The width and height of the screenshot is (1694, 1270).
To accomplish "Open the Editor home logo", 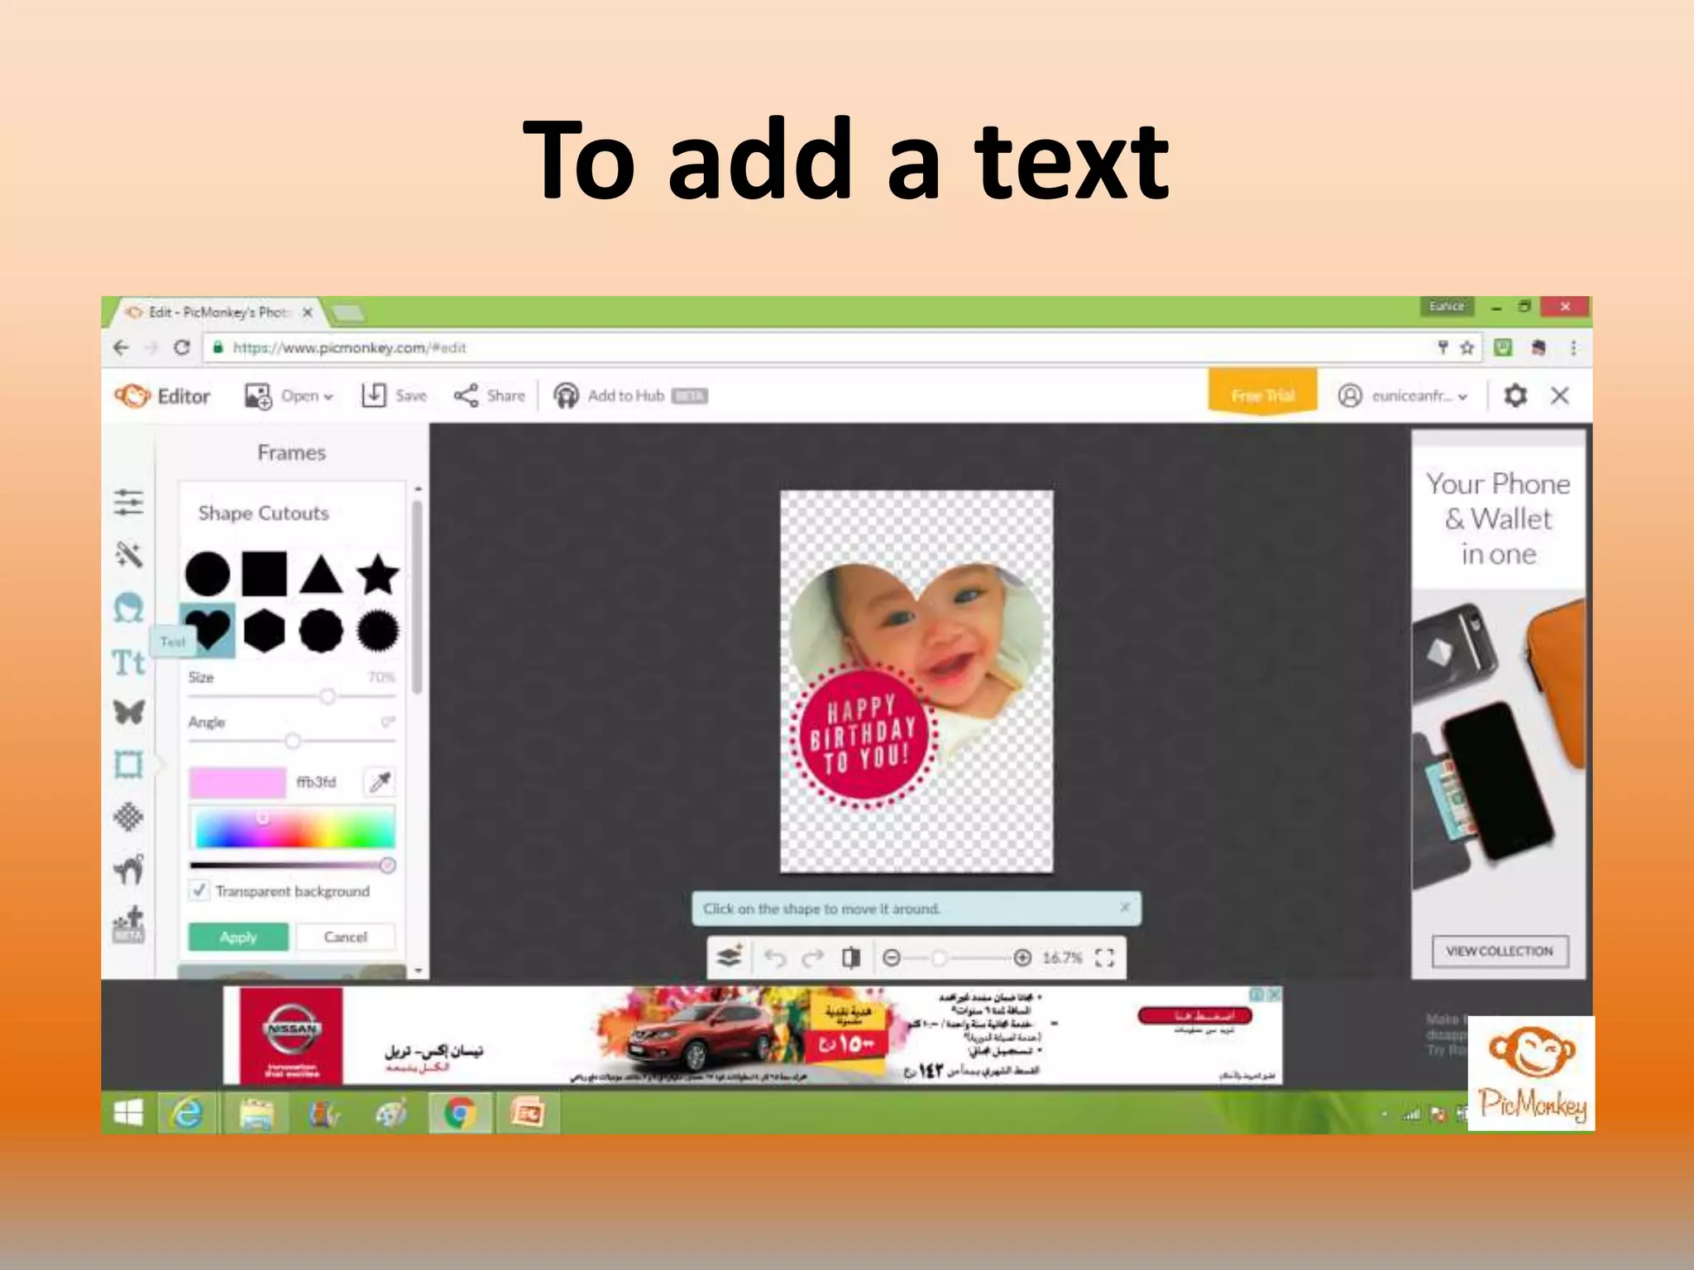I will (162, 396).
